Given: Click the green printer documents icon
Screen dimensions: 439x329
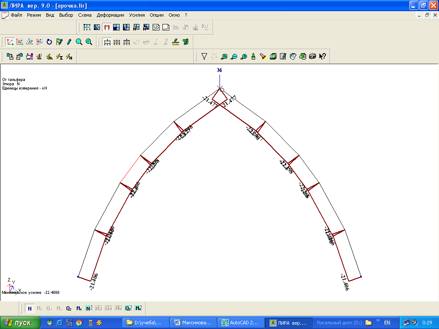Looking at the screenshot, I should 273,57.
